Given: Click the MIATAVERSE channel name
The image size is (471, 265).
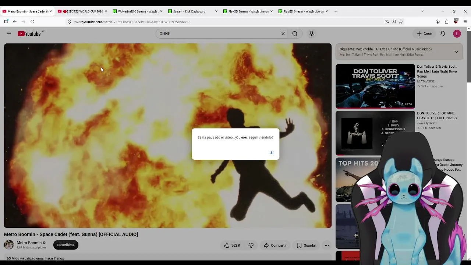Looking at the screenshot, I should [x=426, y=81].
